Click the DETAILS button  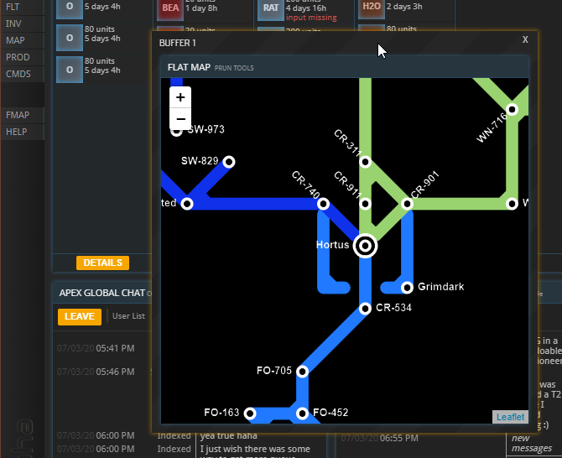102,263
